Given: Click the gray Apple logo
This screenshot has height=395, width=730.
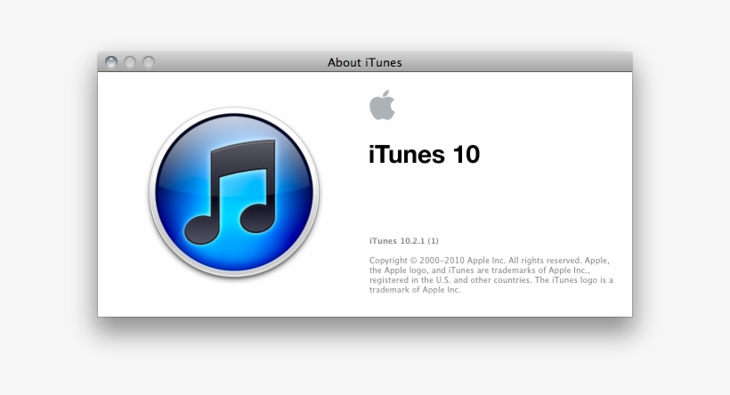Looking at the screenshot, I should tap(382, 105).
